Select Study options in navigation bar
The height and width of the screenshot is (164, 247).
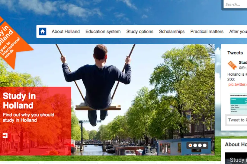[x=140, y=32]
